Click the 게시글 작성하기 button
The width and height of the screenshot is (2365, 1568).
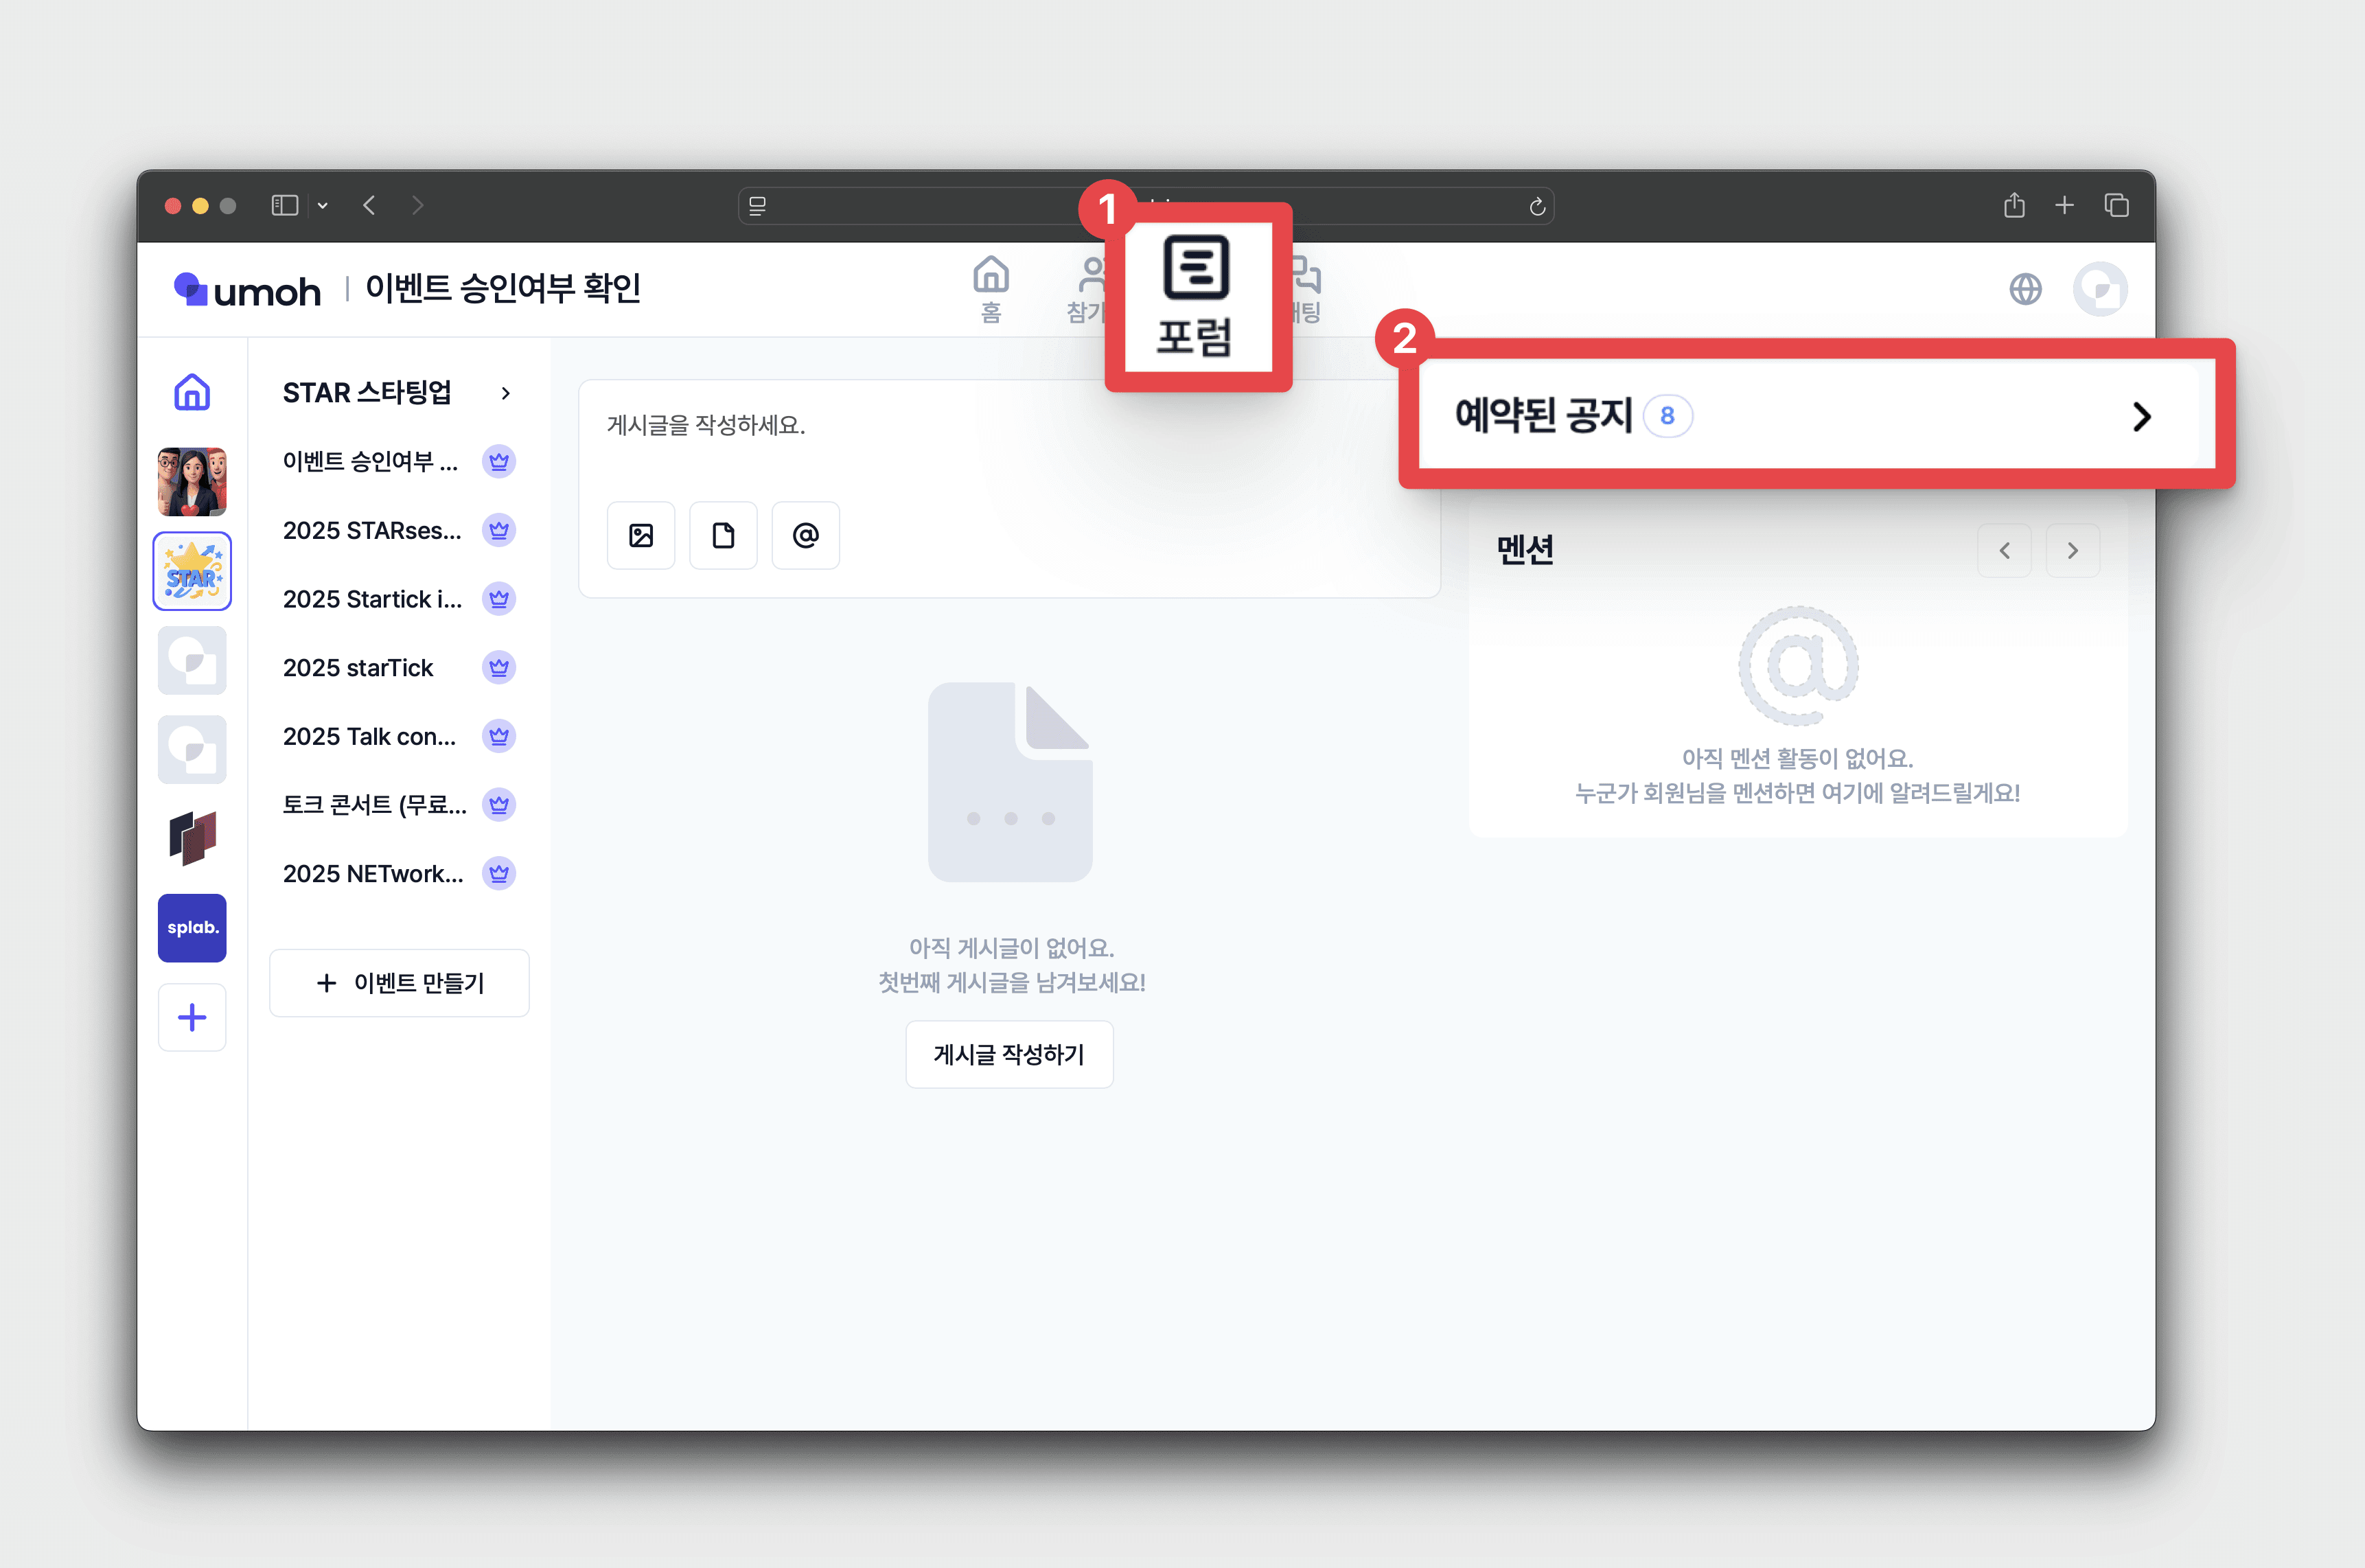tap(1009, 1054)
